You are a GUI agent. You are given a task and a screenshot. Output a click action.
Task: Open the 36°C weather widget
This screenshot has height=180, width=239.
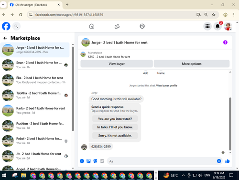[171, 175]
